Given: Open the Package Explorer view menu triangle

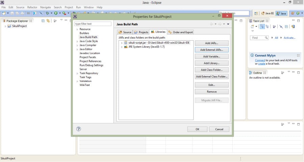Looking at the screenshot, I should 61,20.
